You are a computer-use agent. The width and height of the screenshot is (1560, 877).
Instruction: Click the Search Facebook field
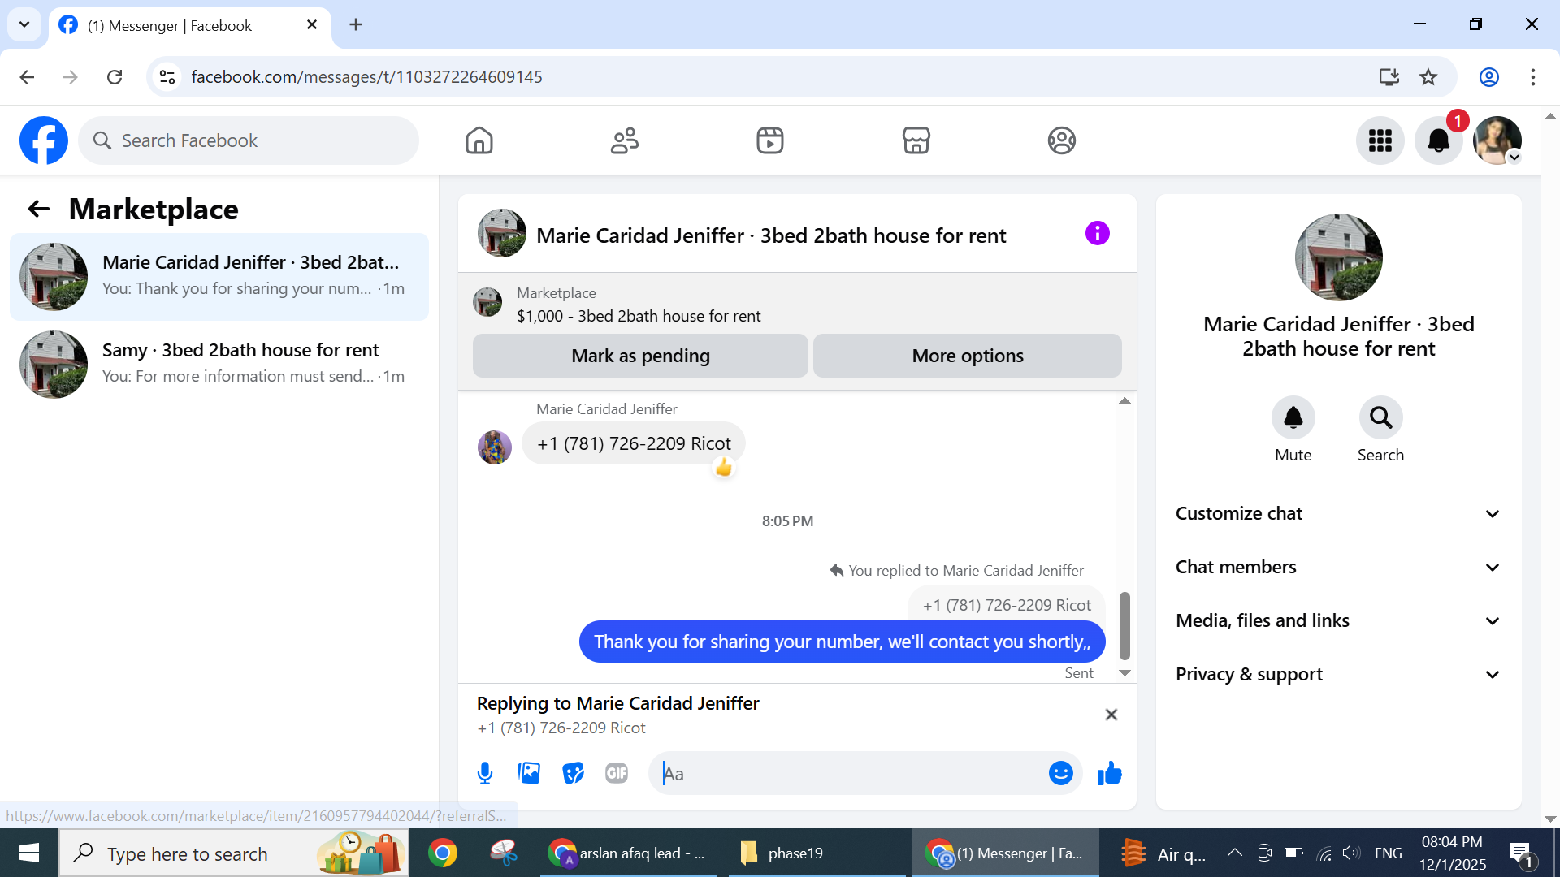249,140
